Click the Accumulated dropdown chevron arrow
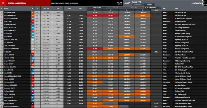 tap(160, 8)
